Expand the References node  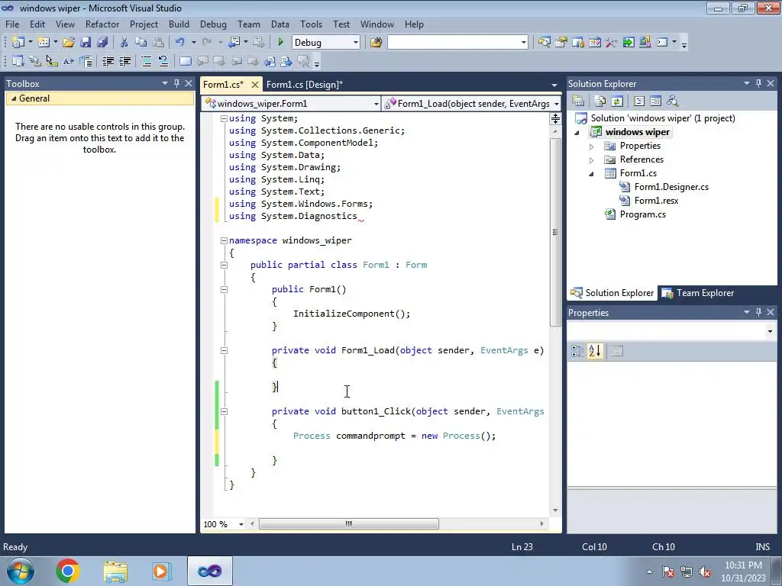592,160
